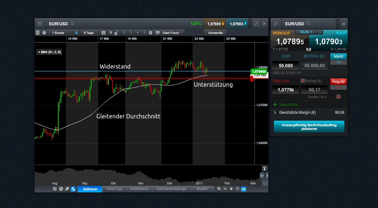Click the stop-loss Betrag field 90,17
The height and width of the screenshot is (208, 378).
click(315, 90)
